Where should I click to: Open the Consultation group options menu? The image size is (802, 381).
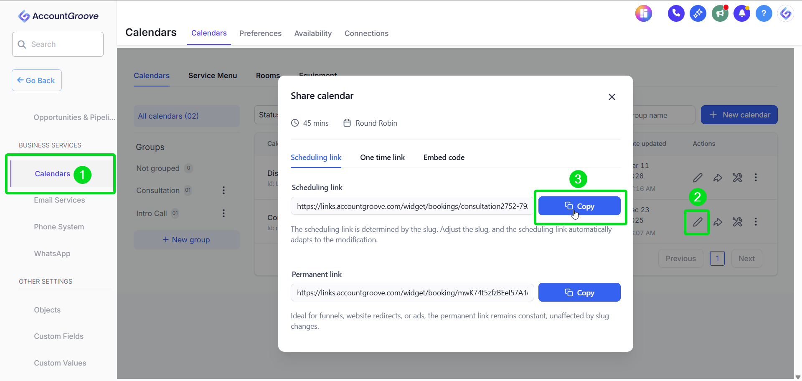click(223, 190)
